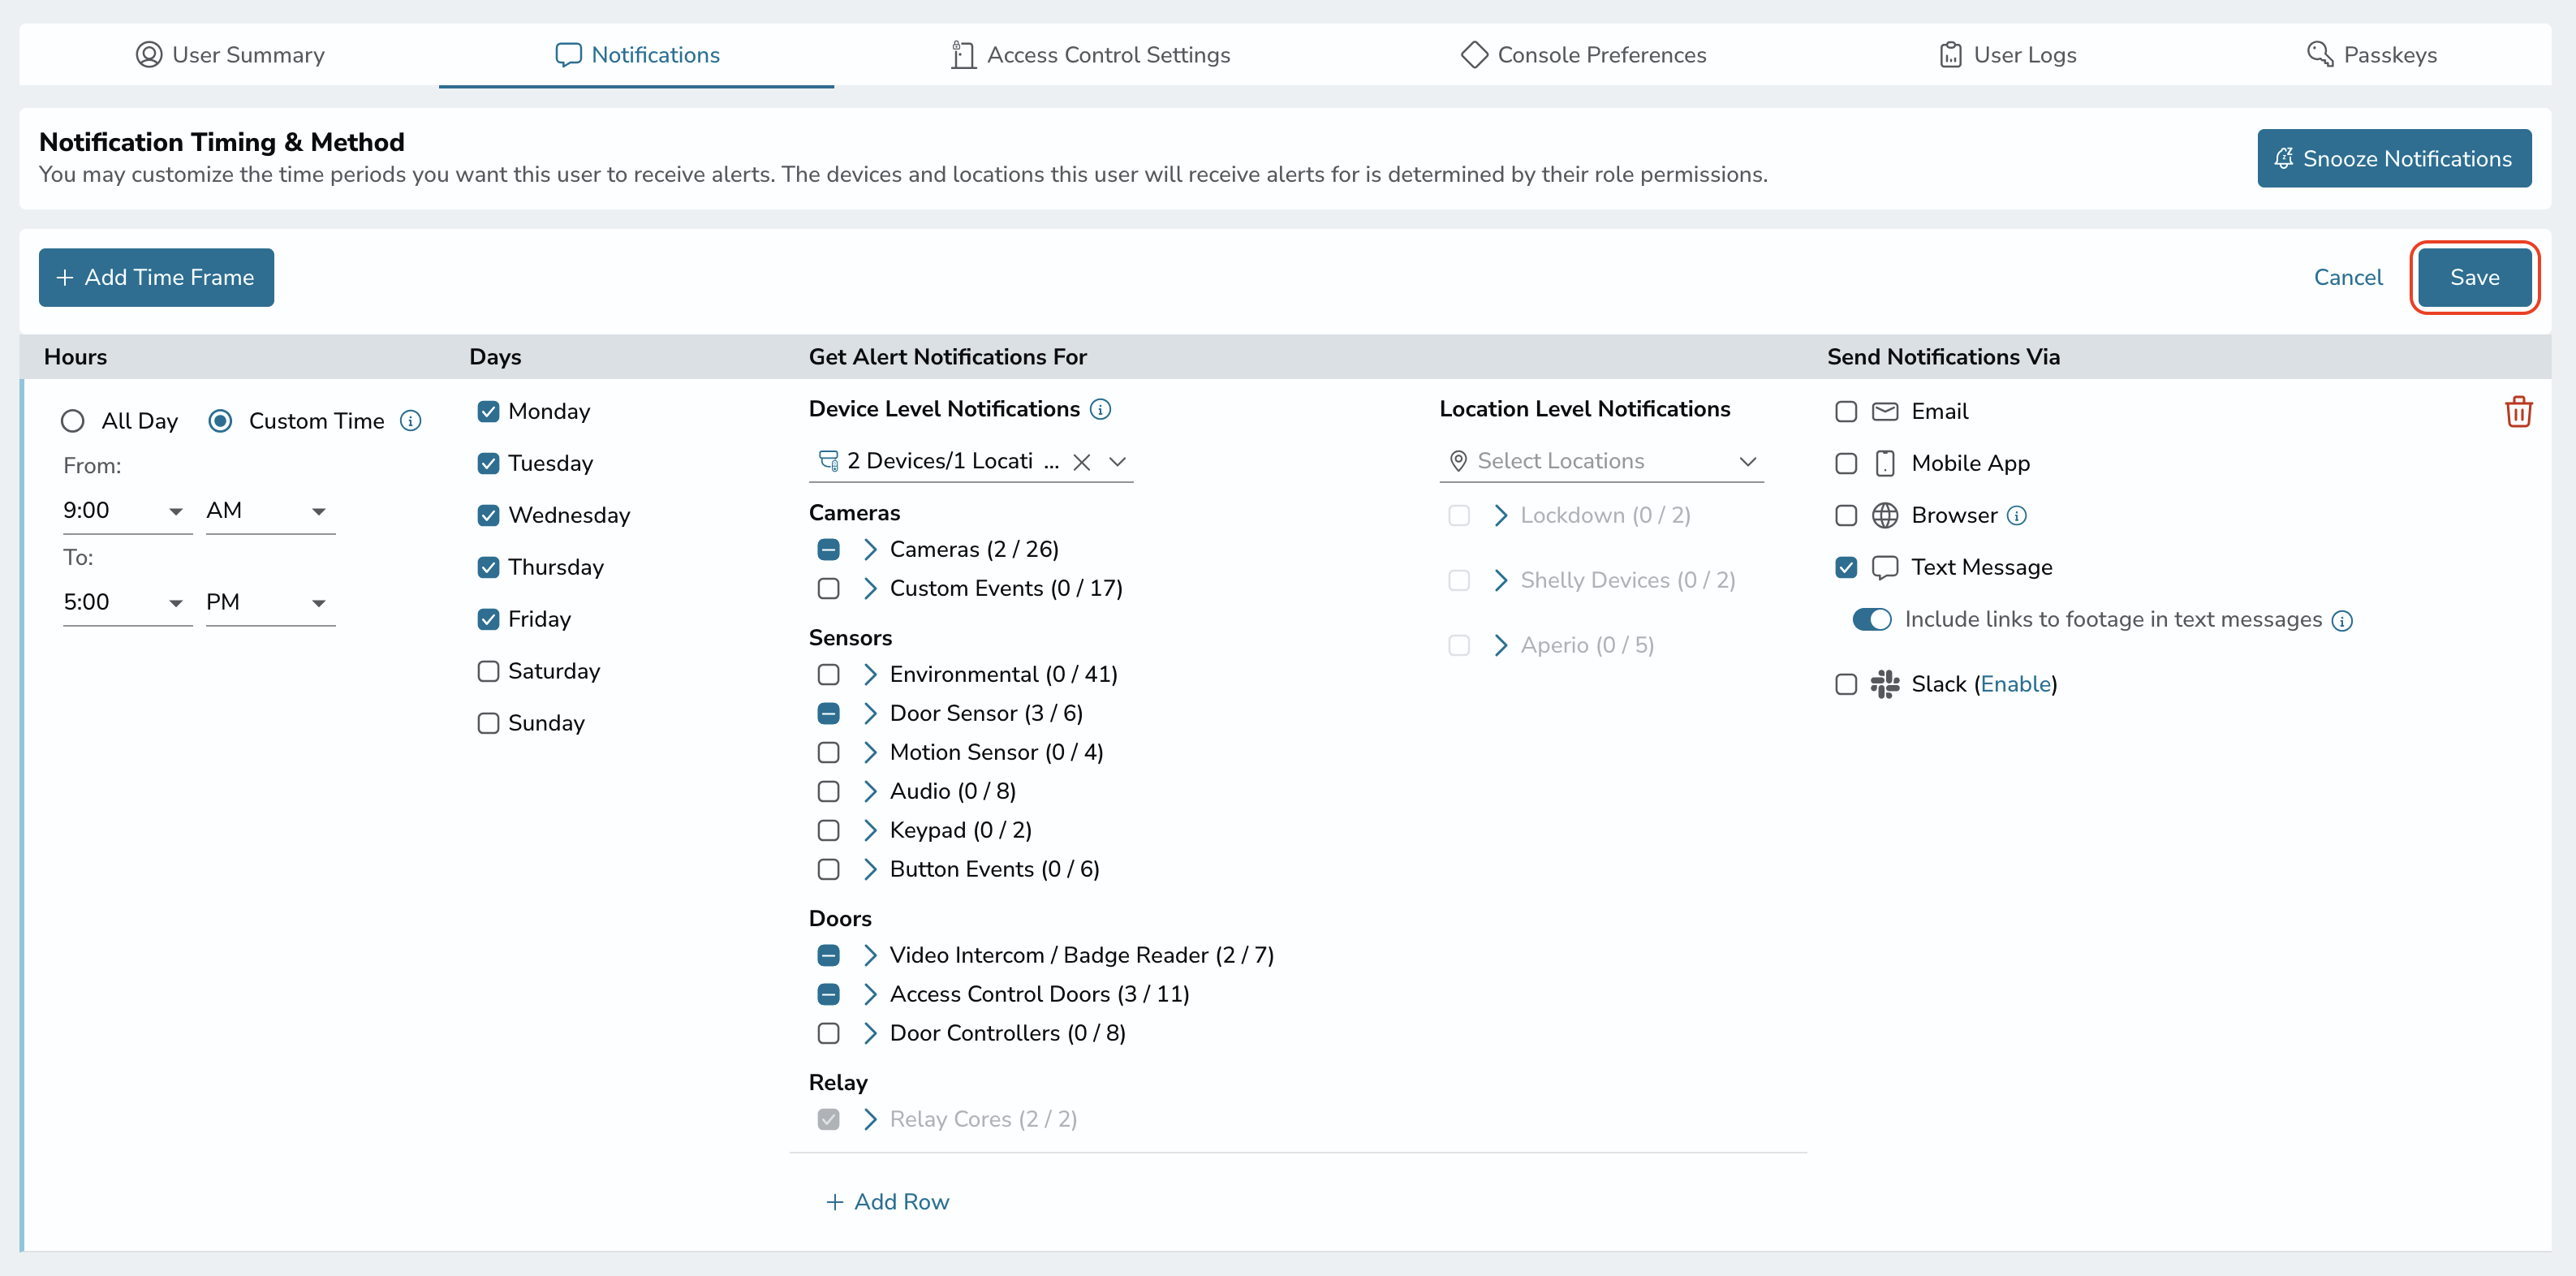Screen dimensions: 2576x1276
Task: Open the Select Locations dropdown
Action: pyautogui.click(x=1601, y=461)
